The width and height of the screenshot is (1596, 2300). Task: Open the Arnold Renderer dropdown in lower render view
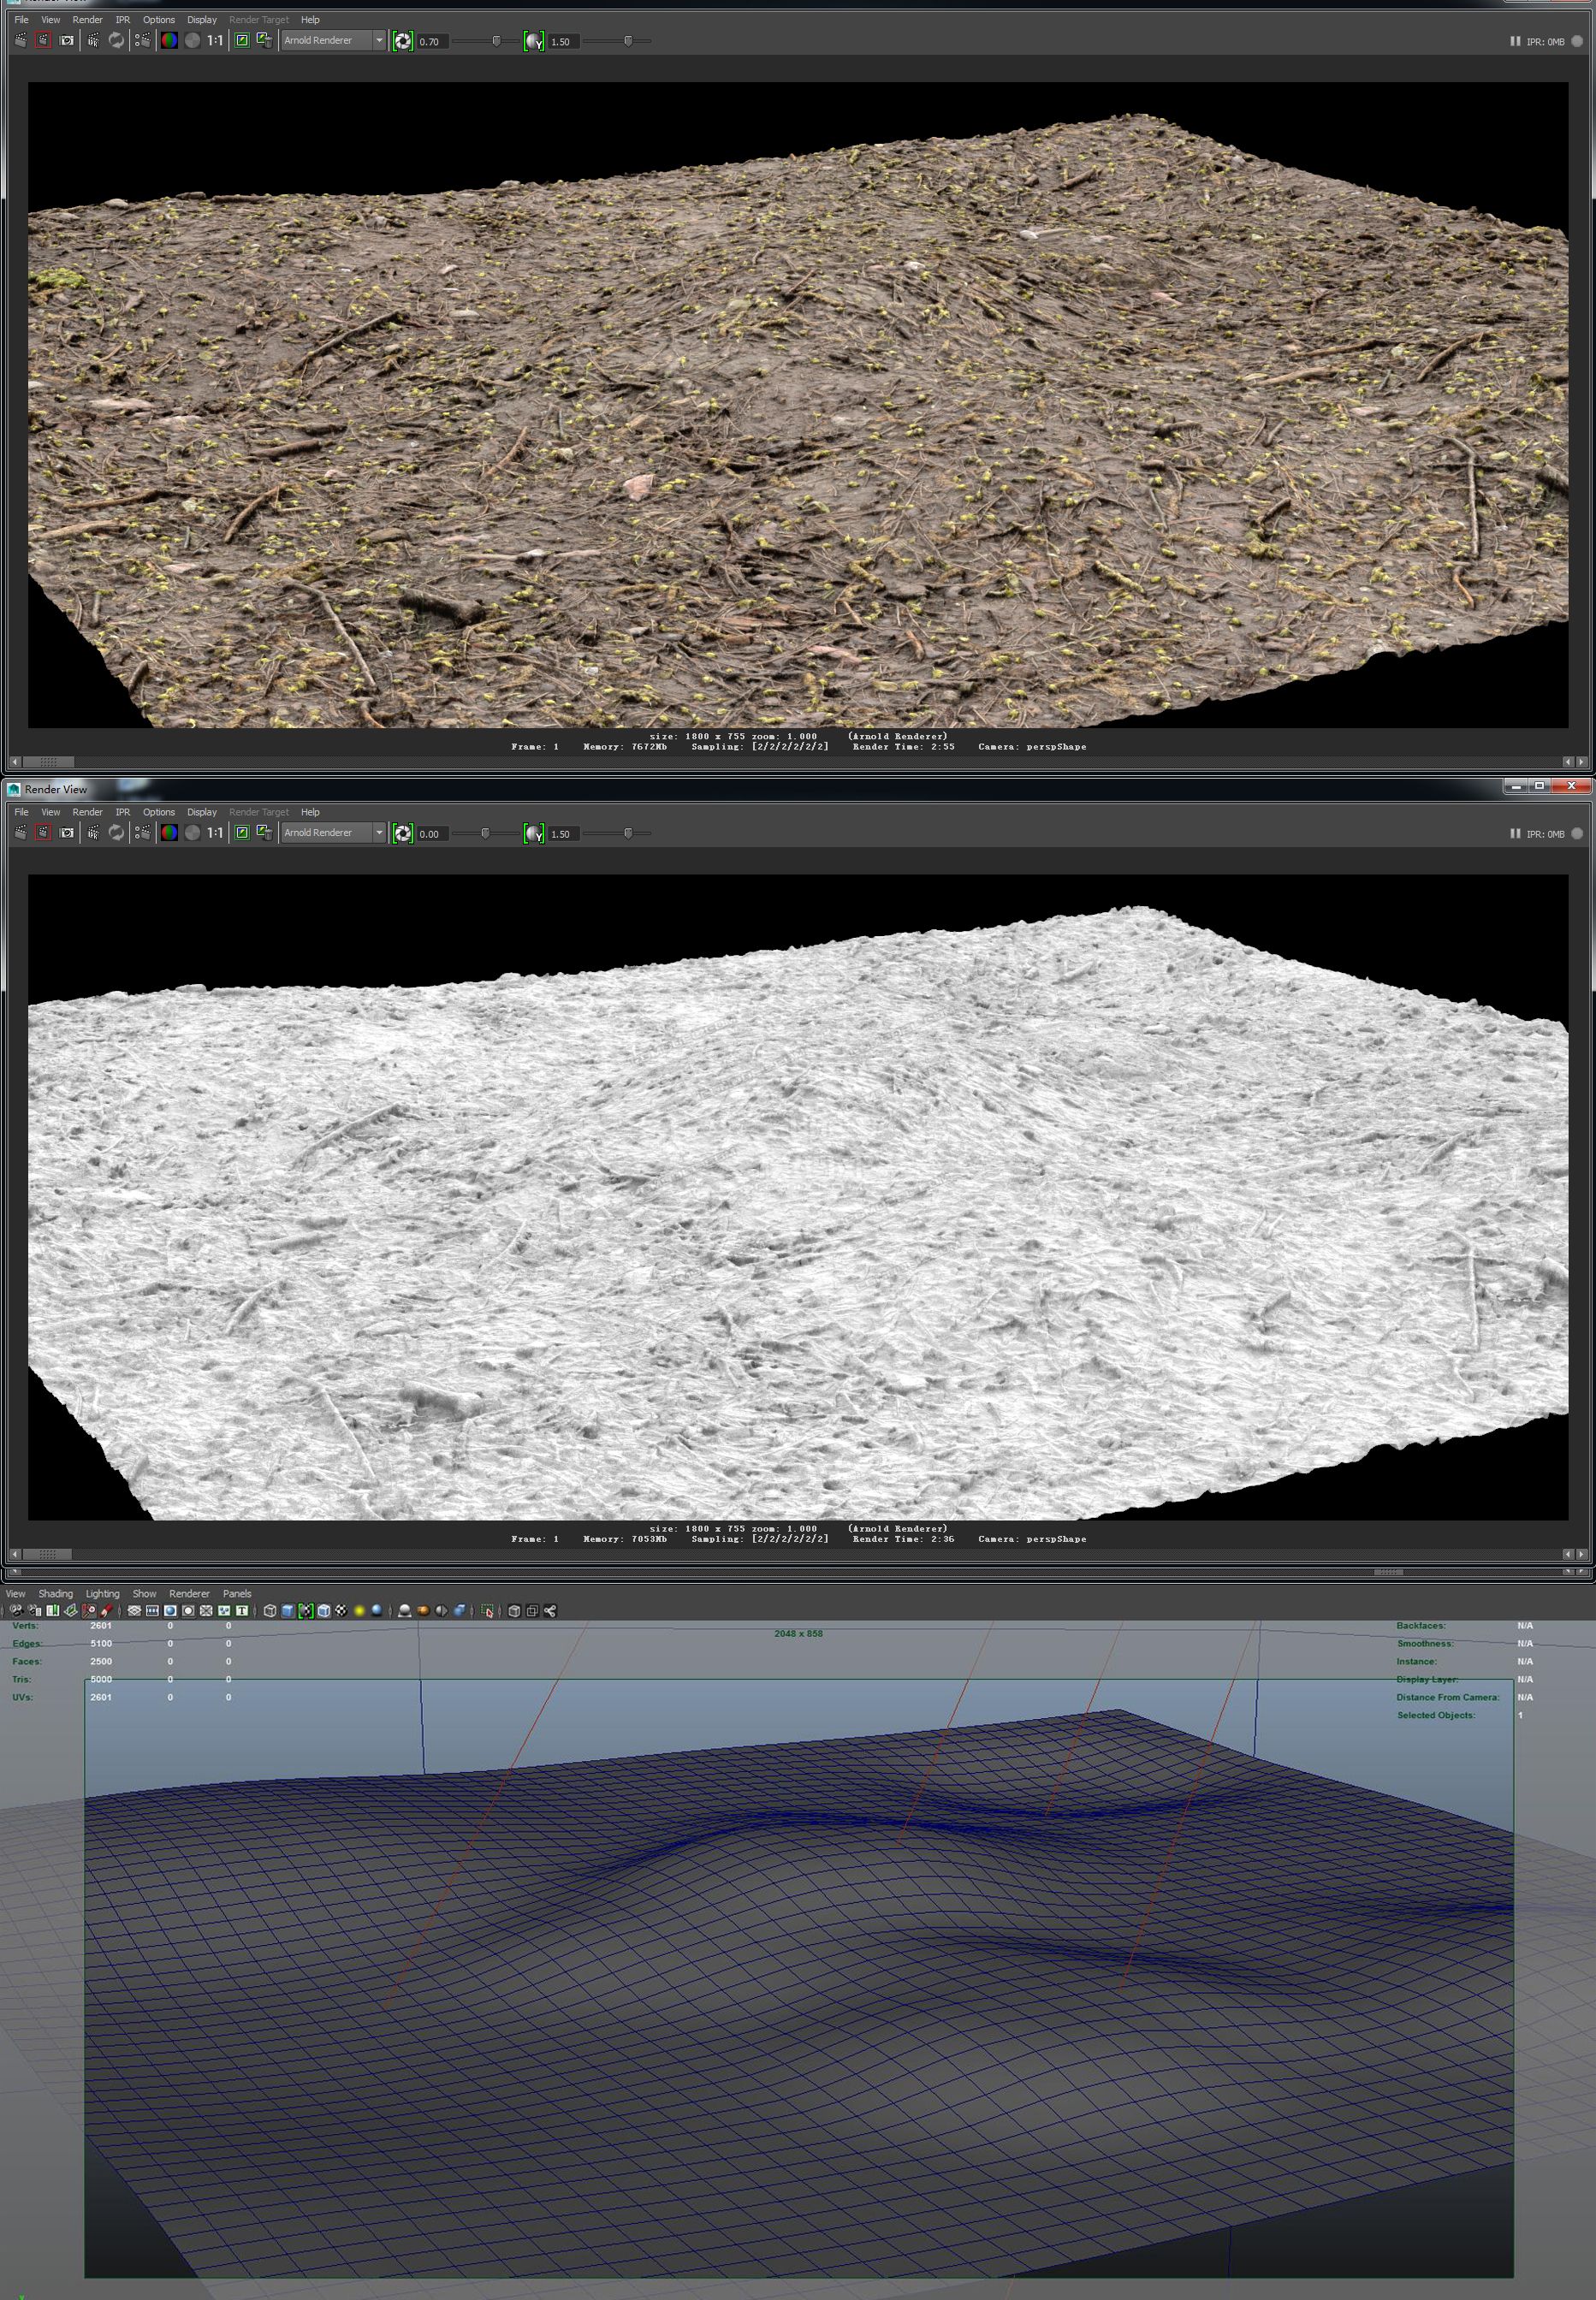[x=333, y=833]
